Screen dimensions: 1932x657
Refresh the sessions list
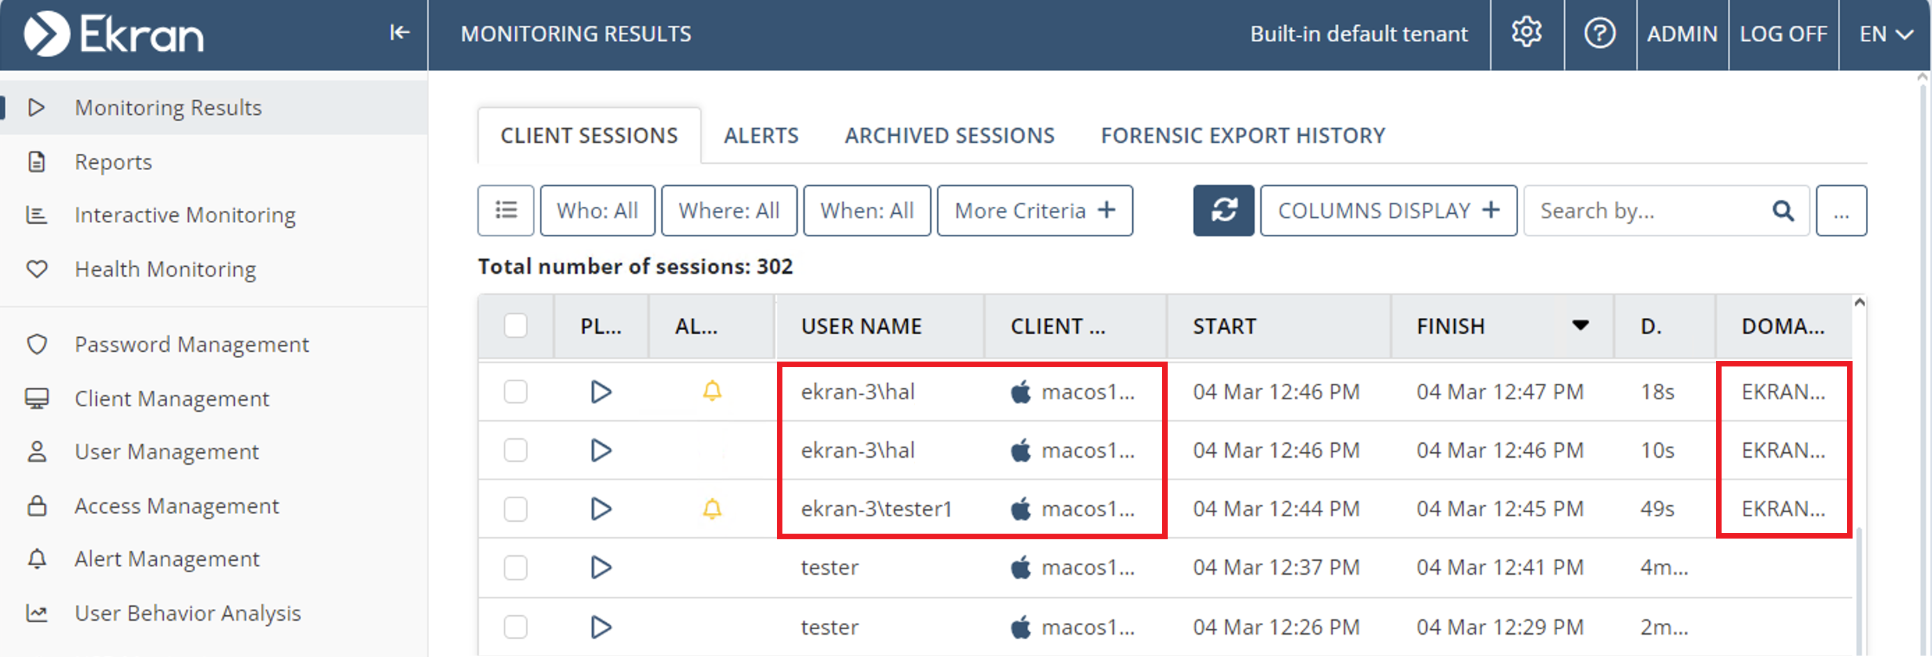[1223, 210]
